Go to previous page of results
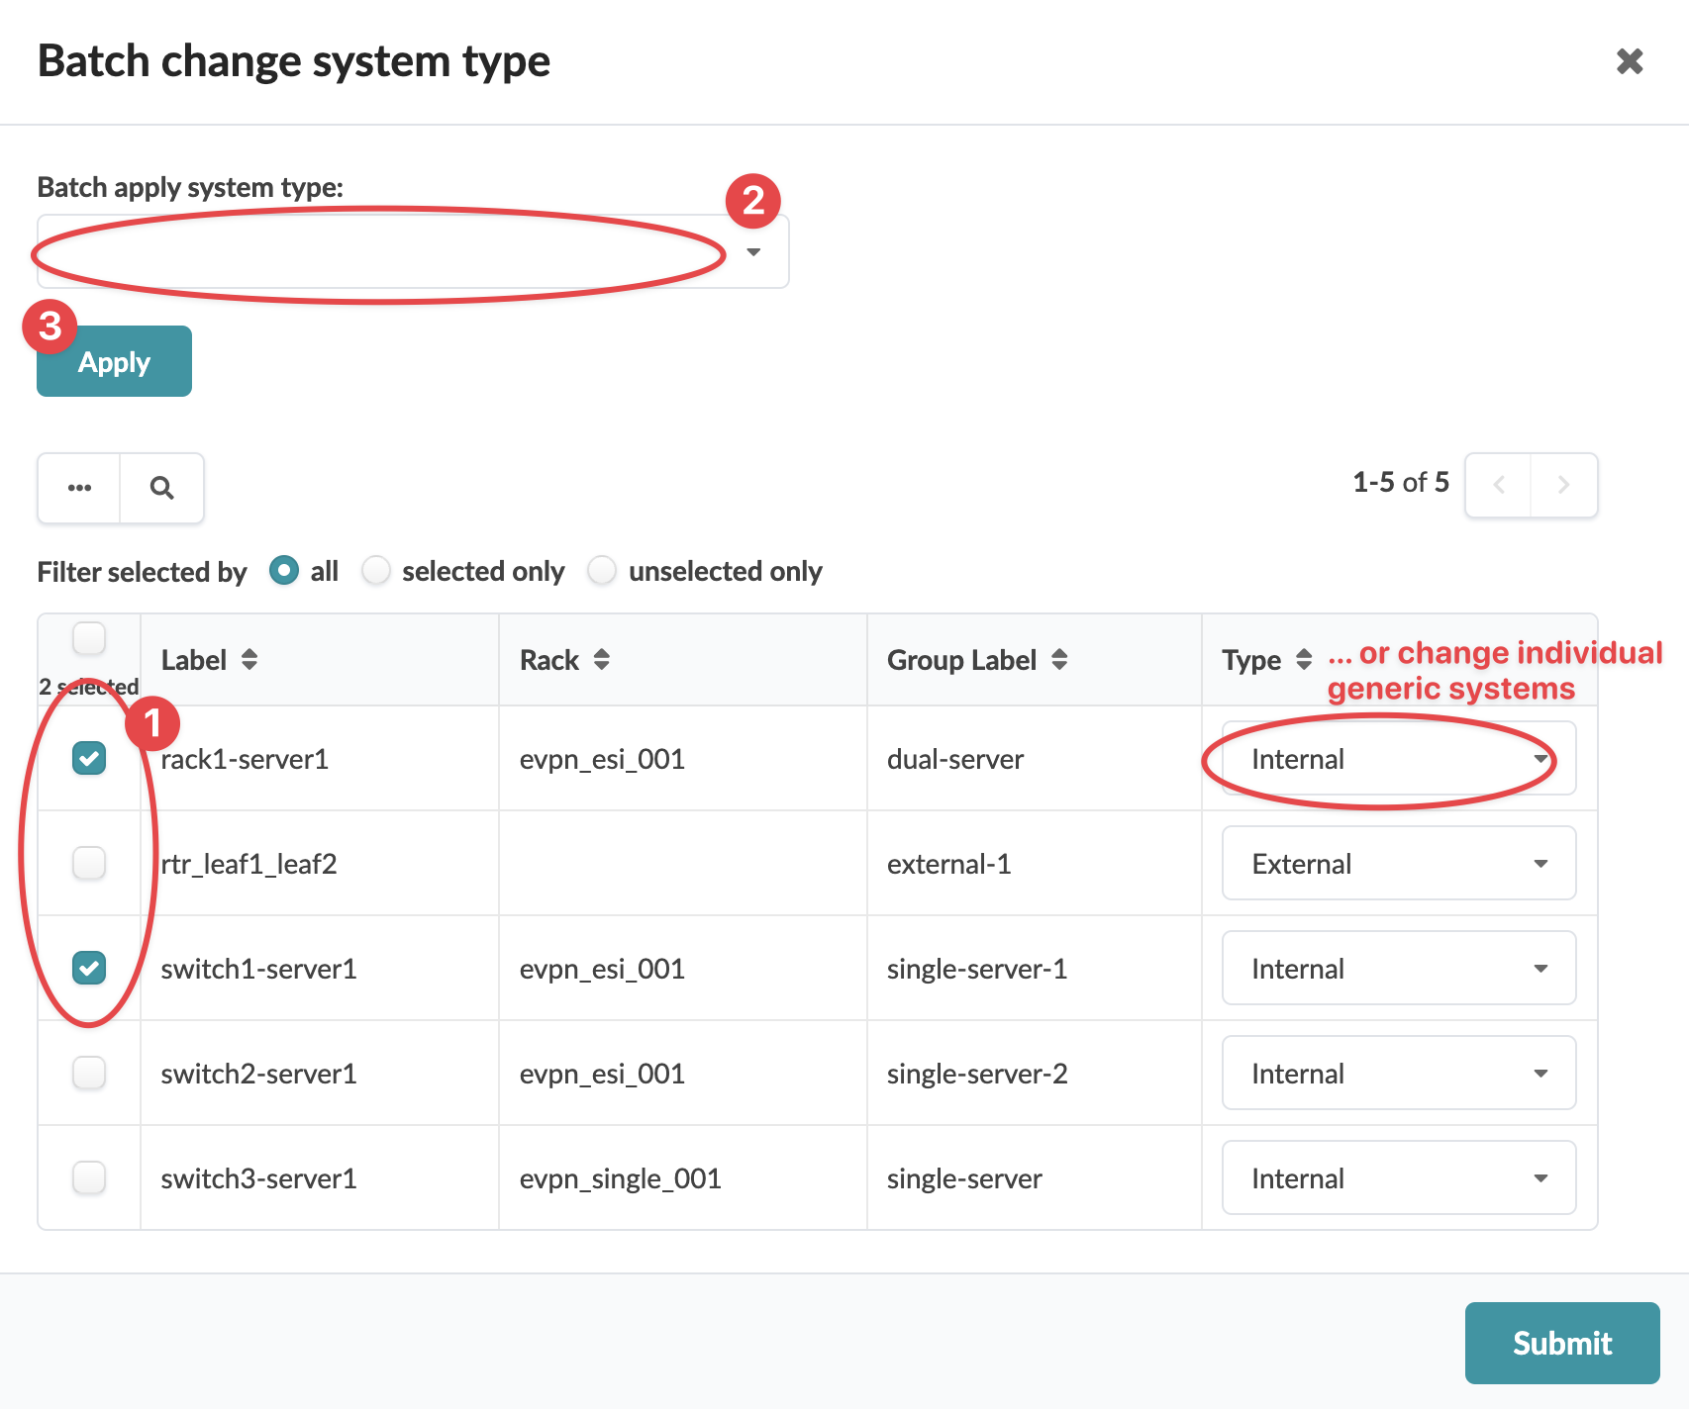1689x1409 pixels. (1499, 485)
